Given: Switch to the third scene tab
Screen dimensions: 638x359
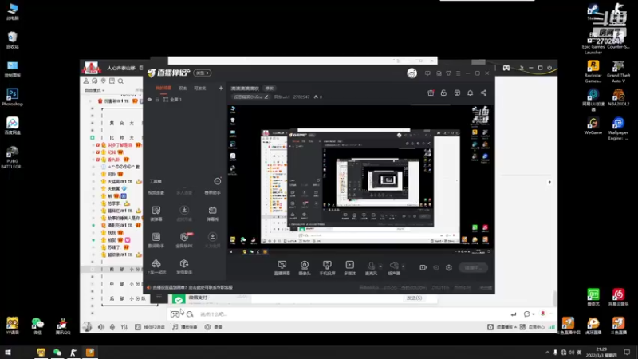Looking at the screenshot, I should point(200,88).
